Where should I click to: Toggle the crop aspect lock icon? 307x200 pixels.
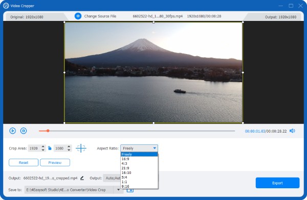50,148
